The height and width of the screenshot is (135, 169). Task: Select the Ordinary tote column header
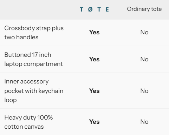pos(144,9)
